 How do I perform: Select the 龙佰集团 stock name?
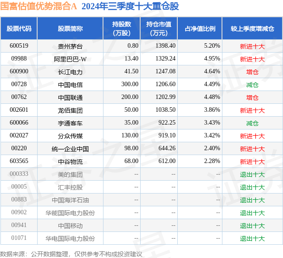pyautogui.click(x=70, y=110)
